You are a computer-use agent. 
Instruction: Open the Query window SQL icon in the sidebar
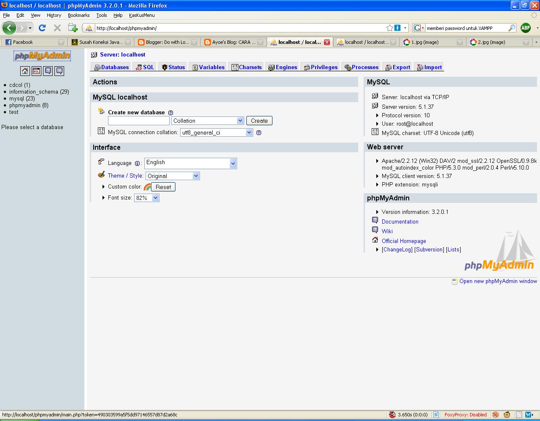[x=36, y=71]
